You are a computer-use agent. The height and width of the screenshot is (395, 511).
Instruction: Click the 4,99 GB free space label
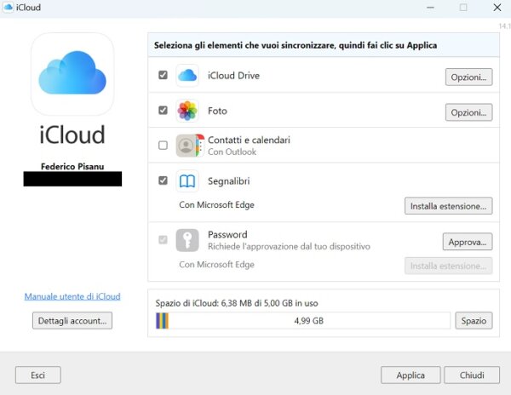(308, 321)
